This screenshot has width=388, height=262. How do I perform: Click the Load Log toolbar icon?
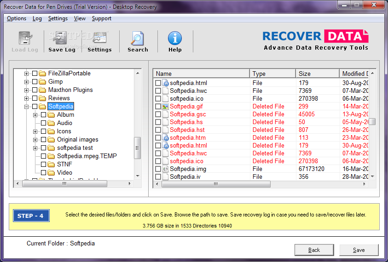pos(25,38)
